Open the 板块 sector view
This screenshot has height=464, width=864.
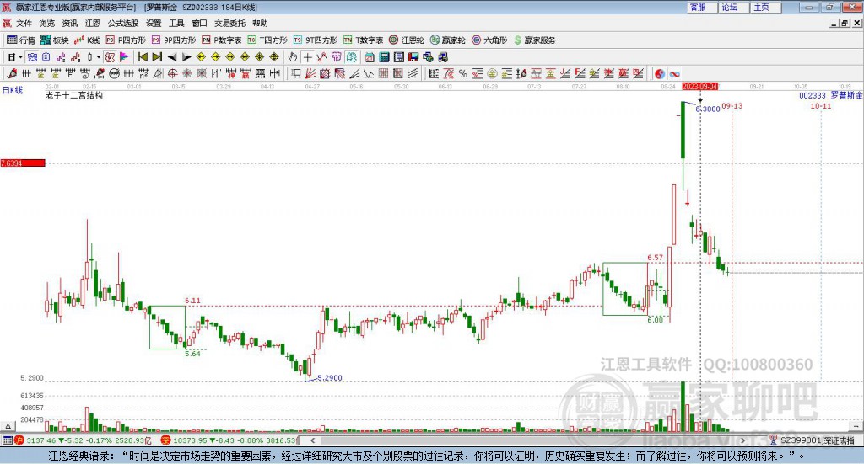coord(55,40)
